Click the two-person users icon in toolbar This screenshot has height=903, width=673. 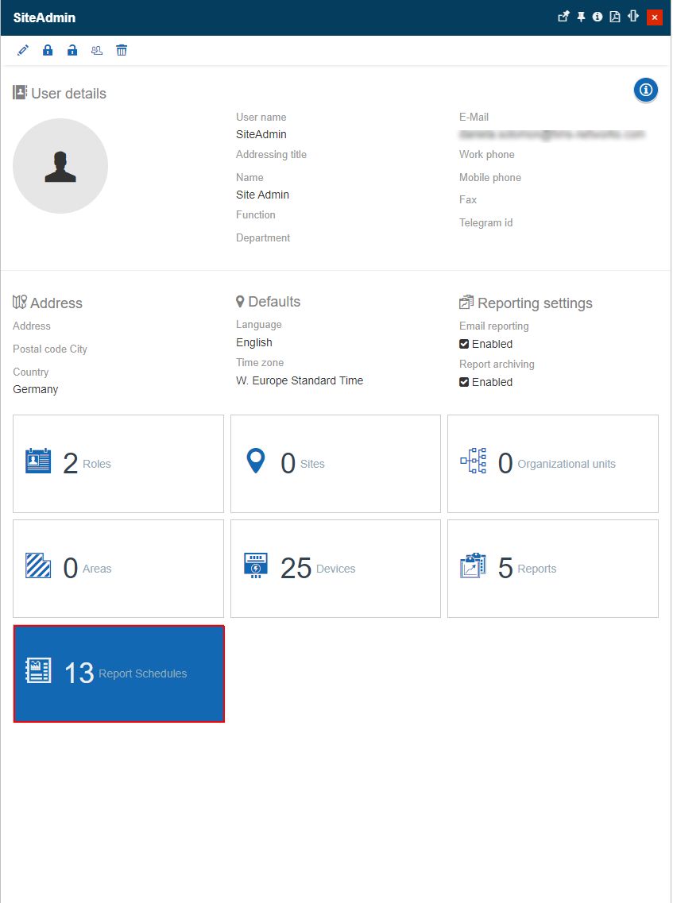pyautogui.click(x=97, y=51)
